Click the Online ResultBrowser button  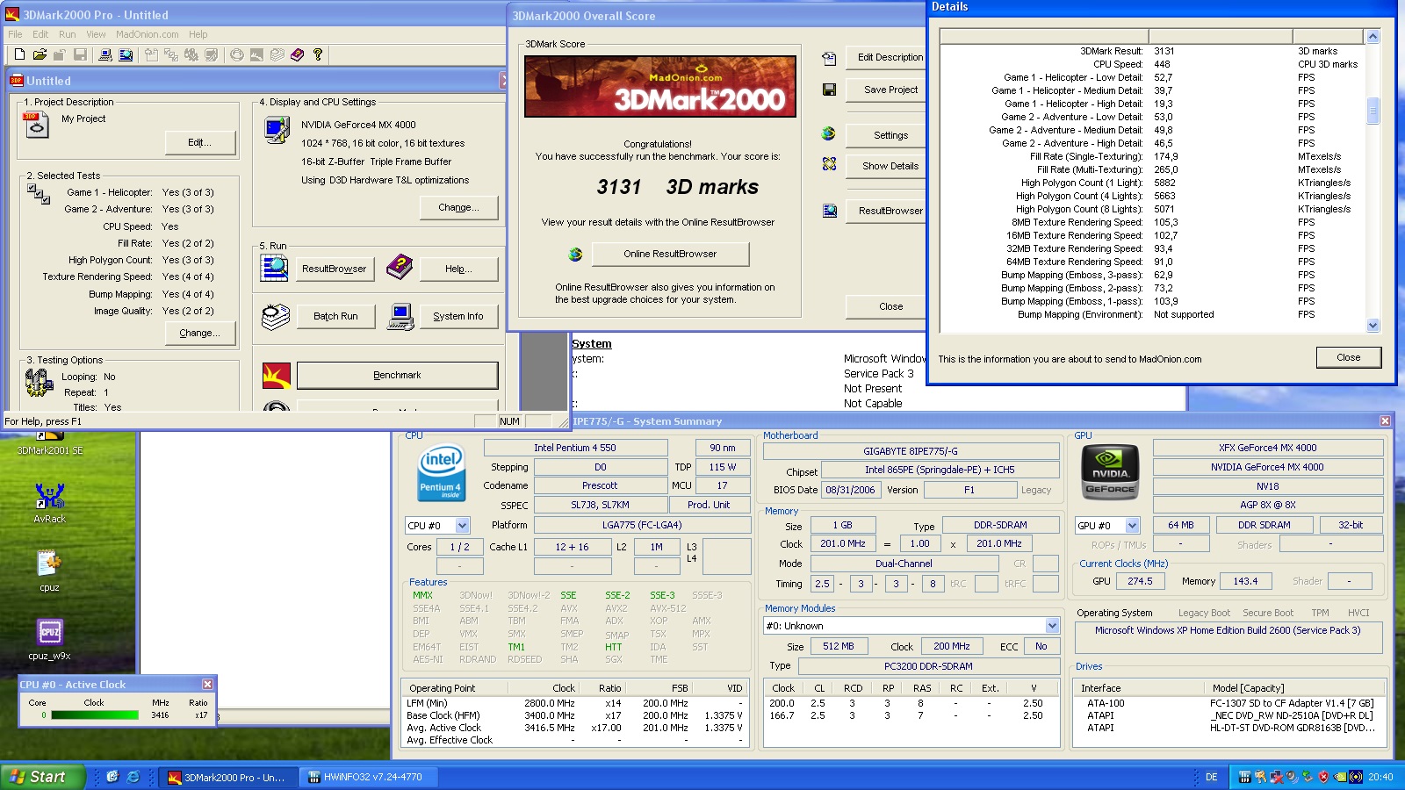pyautogui.click(x=670, y=254)
